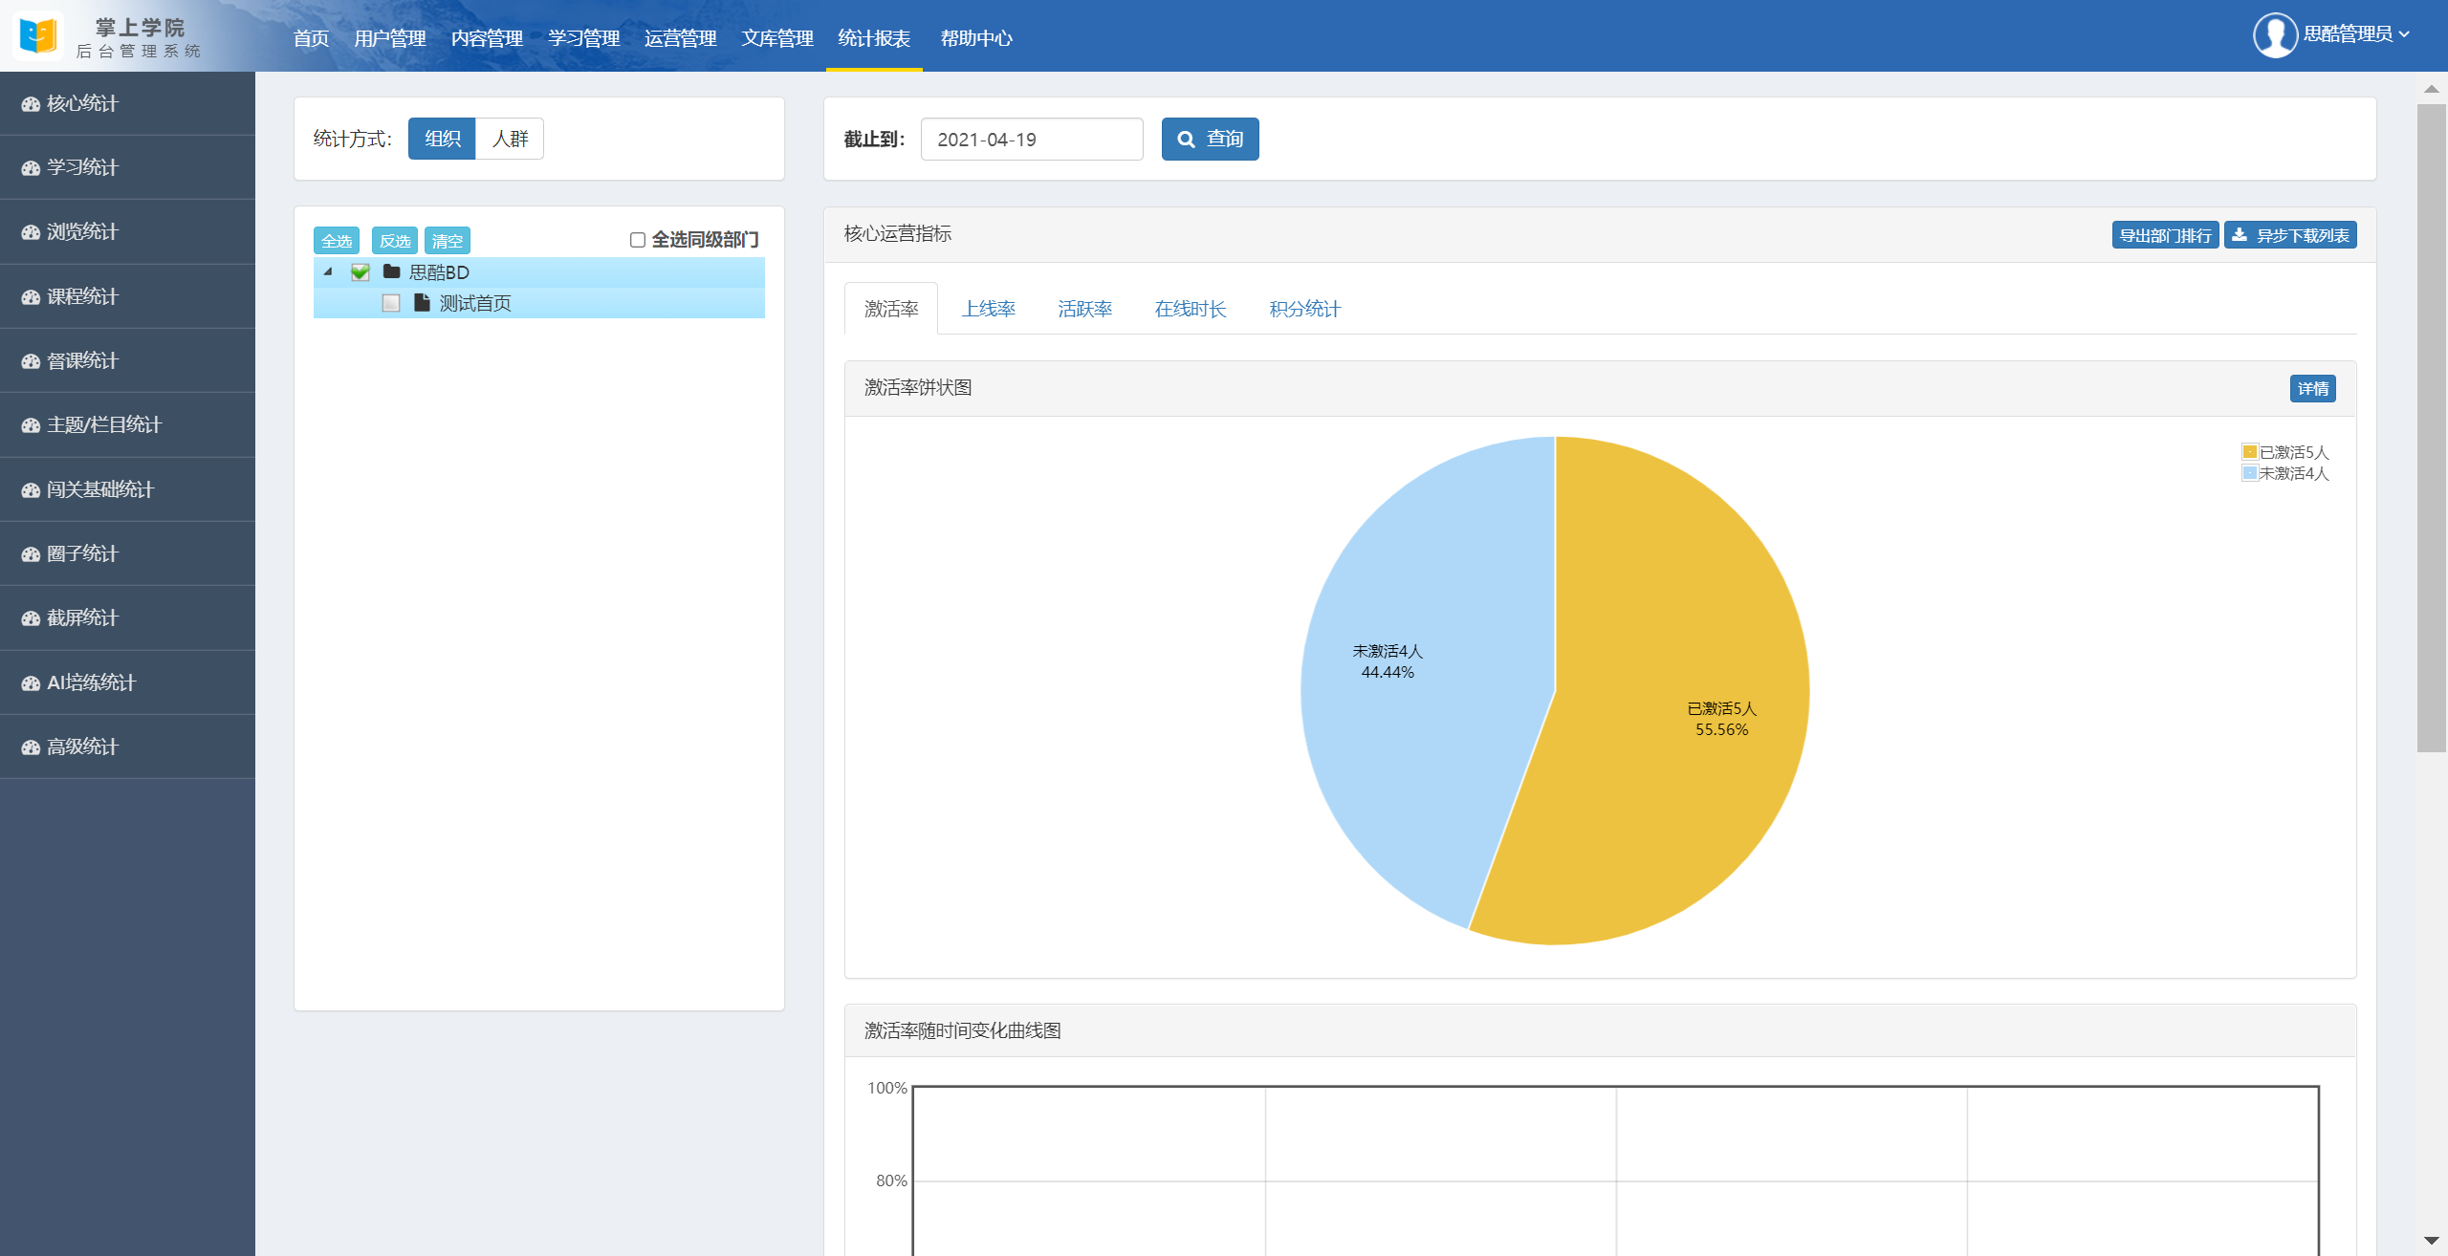Click the 详情 button
The width and height of the screenshot is (2448, 1256).
[x=2313, y=388]
